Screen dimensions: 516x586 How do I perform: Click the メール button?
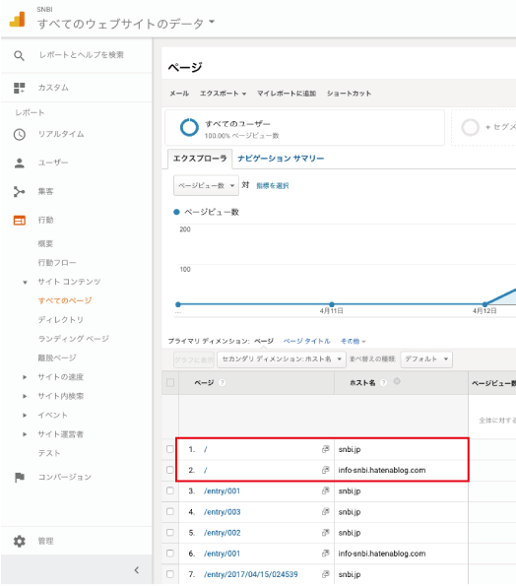[x=179, y=94]
